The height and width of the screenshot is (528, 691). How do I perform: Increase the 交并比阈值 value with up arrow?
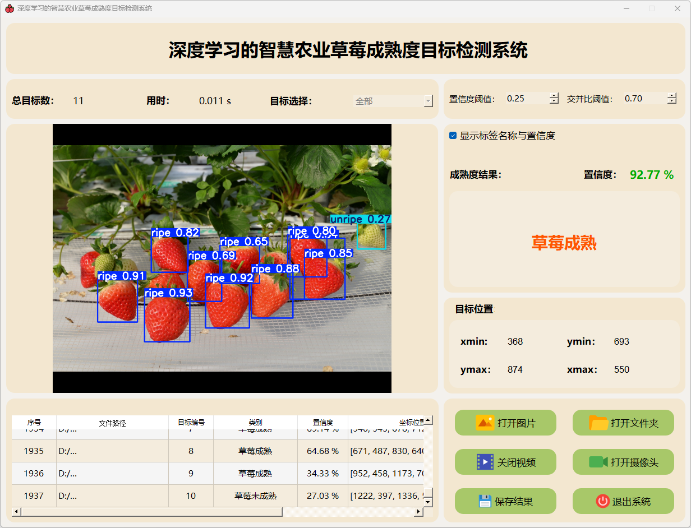672,95
